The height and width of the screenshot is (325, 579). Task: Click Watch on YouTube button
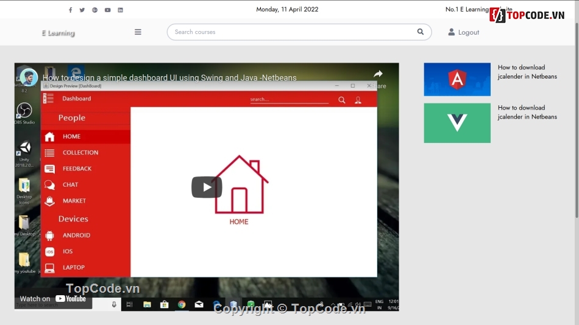pyautogui.click(x=53, y=299)
